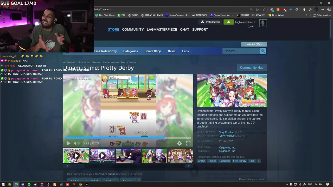The height and width of the screenshot is (187, 333).
Task: Click the search magnifier button in Steam
Action: click(263, 51)
